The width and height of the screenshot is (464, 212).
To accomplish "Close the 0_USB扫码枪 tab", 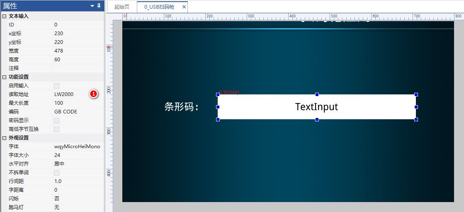I will (184, 7).
